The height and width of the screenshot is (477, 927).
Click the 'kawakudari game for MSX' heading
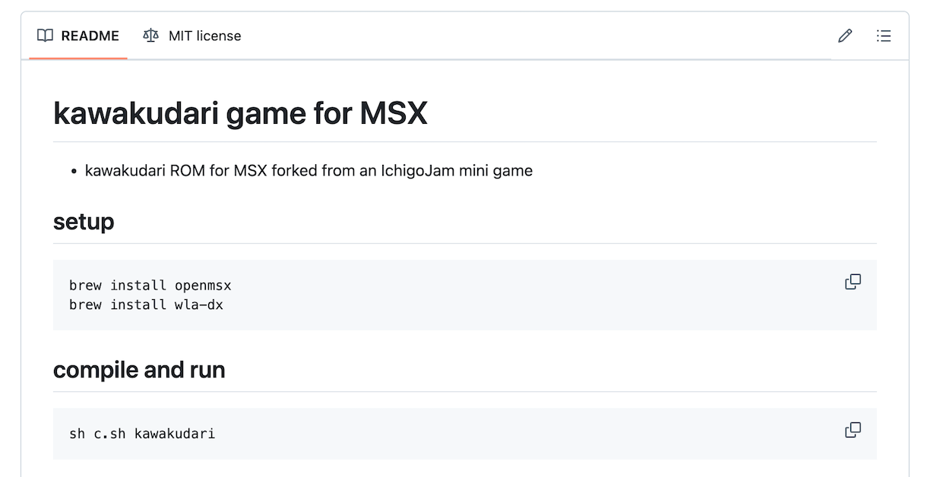[240, 113]
